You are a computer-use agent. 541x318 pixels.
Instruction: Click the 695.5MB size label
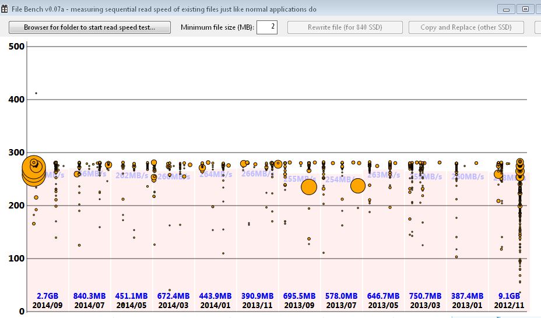click(x=299, y=296)
